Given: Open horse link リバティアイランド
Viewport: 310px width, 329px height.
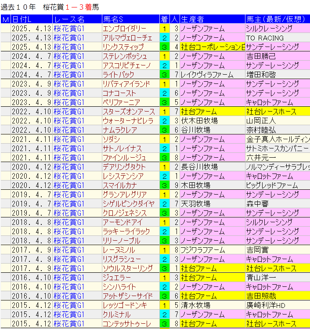Looking at the screenshot, I should tap(126, 84).
